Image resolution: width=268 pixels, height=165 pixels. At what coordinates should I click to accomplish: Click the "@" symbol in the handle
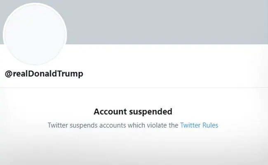coord(8,74)
